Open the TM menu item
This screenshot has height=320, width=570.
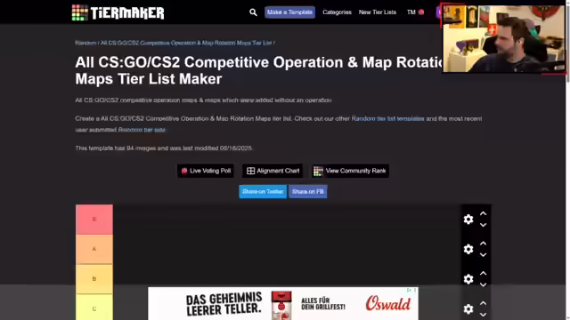[411, 12]
